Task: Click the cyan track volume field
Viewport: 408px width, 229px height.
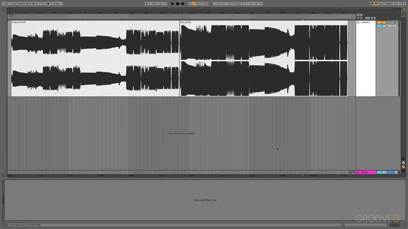Action: click(x=381, y=25)
